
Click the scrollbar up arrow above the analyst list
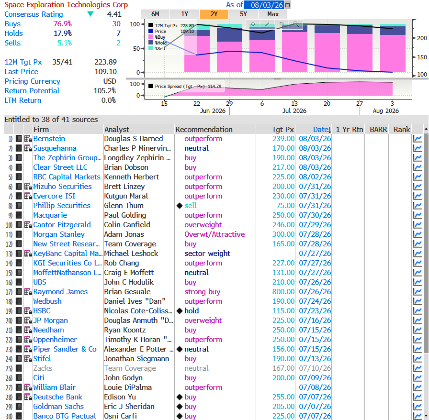[x=426, y=129]
